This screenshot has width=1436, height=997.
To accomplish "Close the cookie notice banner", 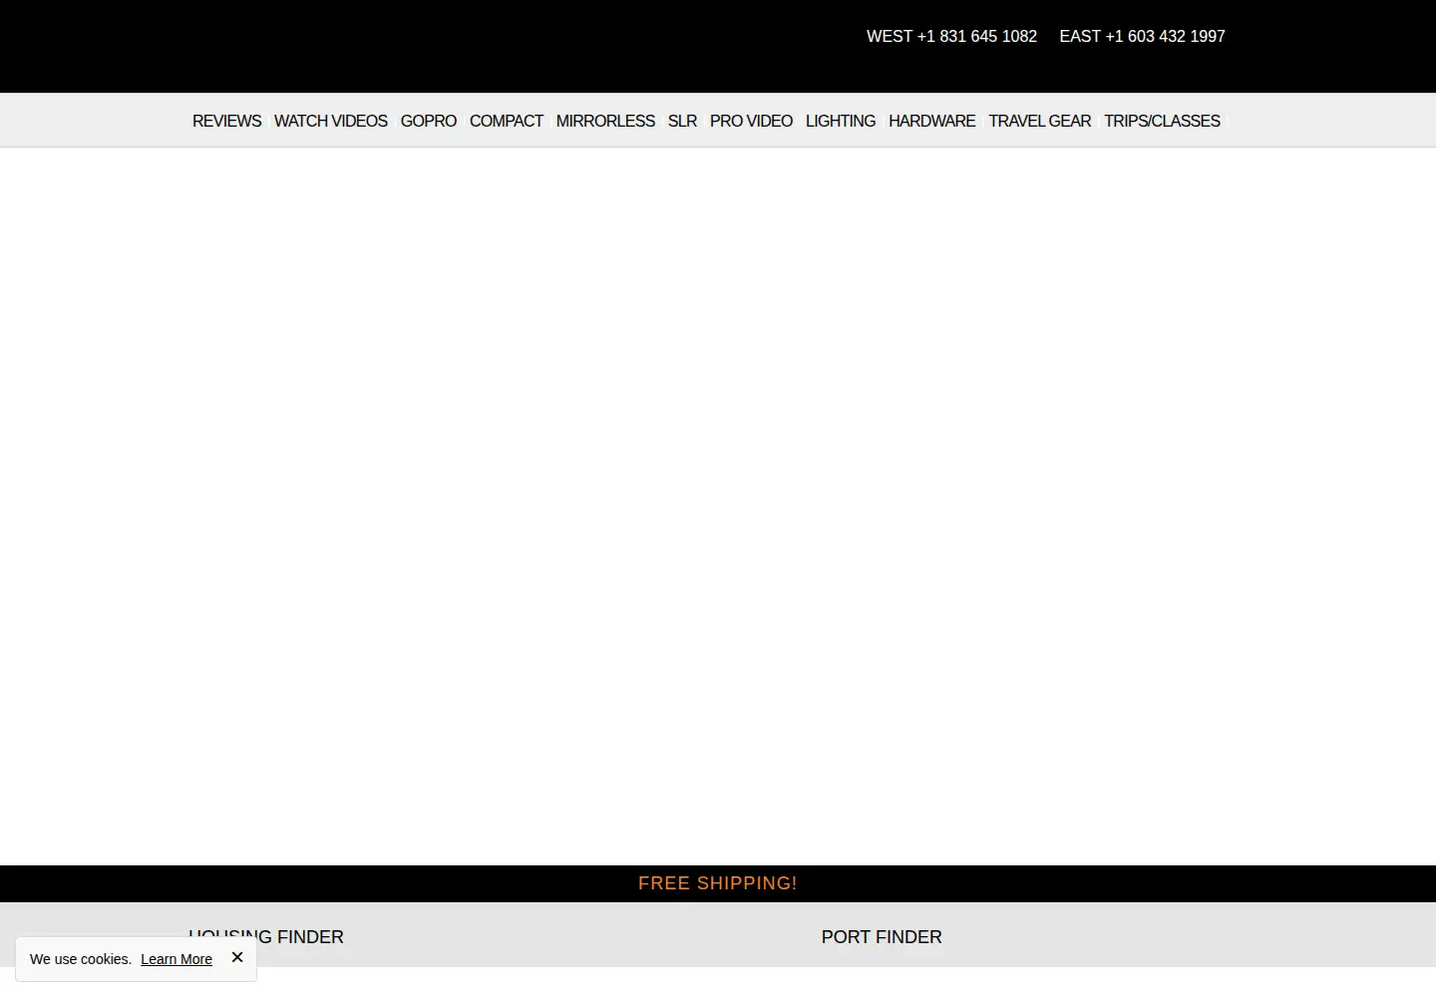I will (237, 957).
